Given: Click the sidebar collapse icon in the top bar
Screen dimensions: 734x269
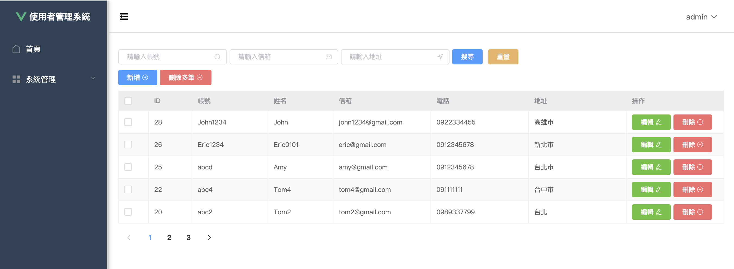Looking at the screenshot, I should pyautogui.click(x=124, y=17).
